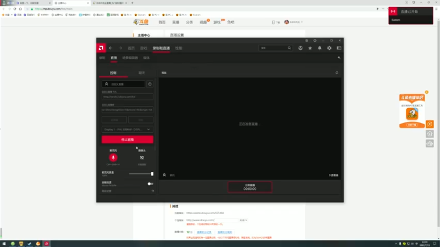Screen dimensions: 440x247
Task: Click the pin icon below the toolbar
Action: (339, 58)
